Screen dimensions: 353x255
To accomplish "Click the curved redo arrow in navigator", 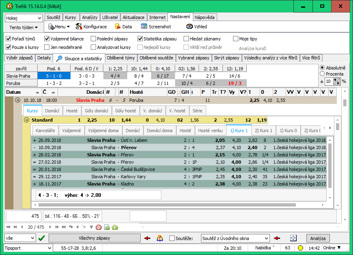I will coord(71,227).
